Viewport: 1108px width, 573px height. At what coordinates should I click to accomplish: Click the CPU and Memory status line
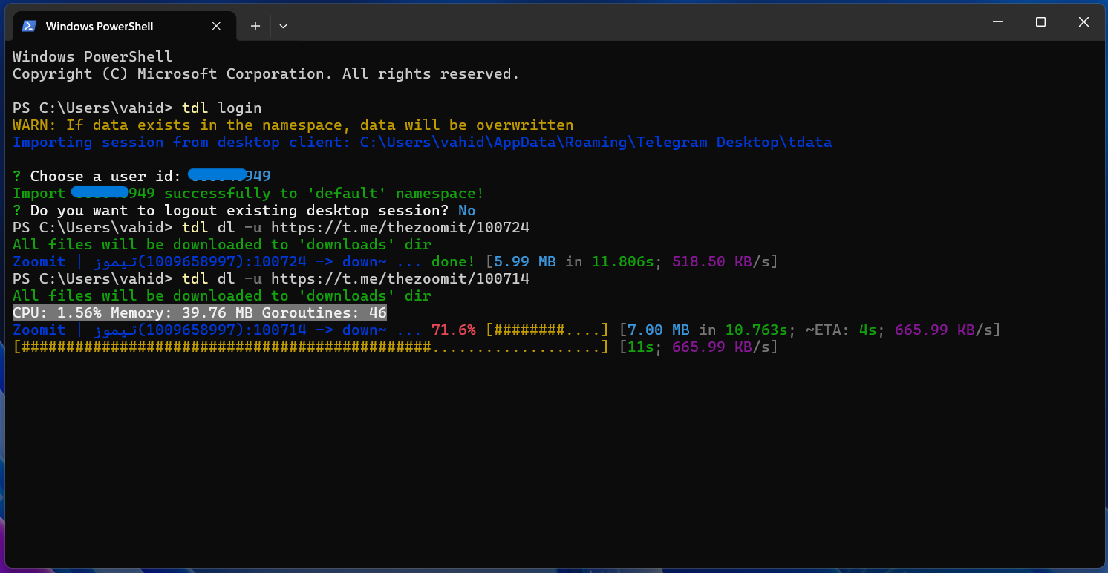pos(200,313)
